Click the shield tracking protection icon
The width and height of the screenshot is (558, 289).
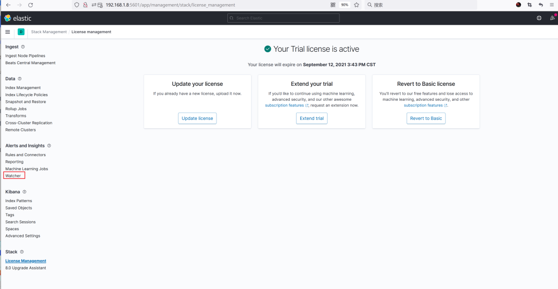point(76,5)
